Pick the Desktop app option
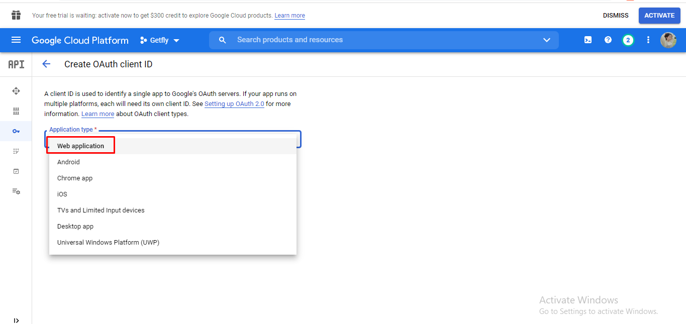686x324 pixels. point(75,227)
